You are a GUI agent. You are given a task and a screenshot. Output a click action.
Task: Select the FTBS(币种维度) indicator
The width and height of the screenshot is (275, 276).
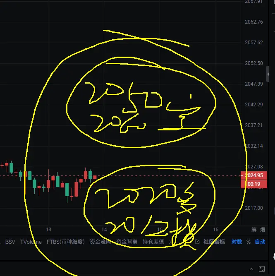(66, 242)
